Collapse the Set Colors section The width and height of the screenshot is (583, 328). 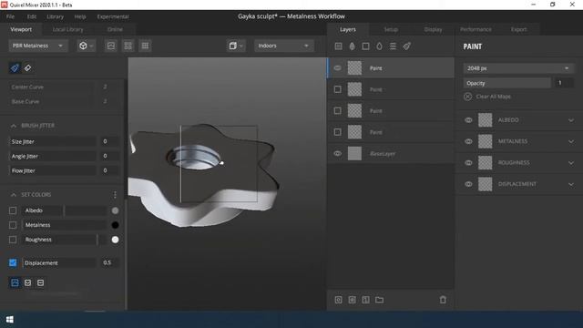coord(14,194)
